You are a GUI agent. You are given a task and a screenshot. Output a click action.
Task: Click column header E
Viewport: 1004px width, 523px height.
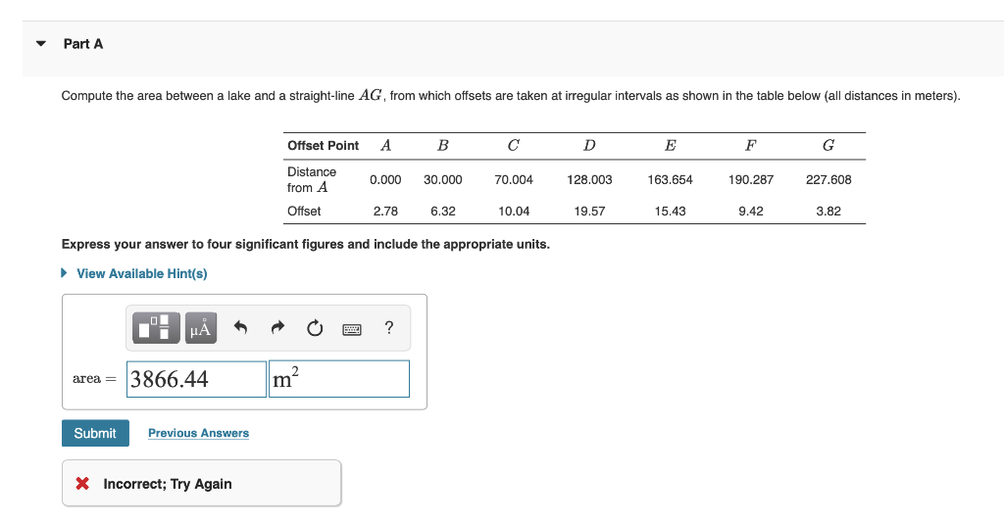(670, 146)
